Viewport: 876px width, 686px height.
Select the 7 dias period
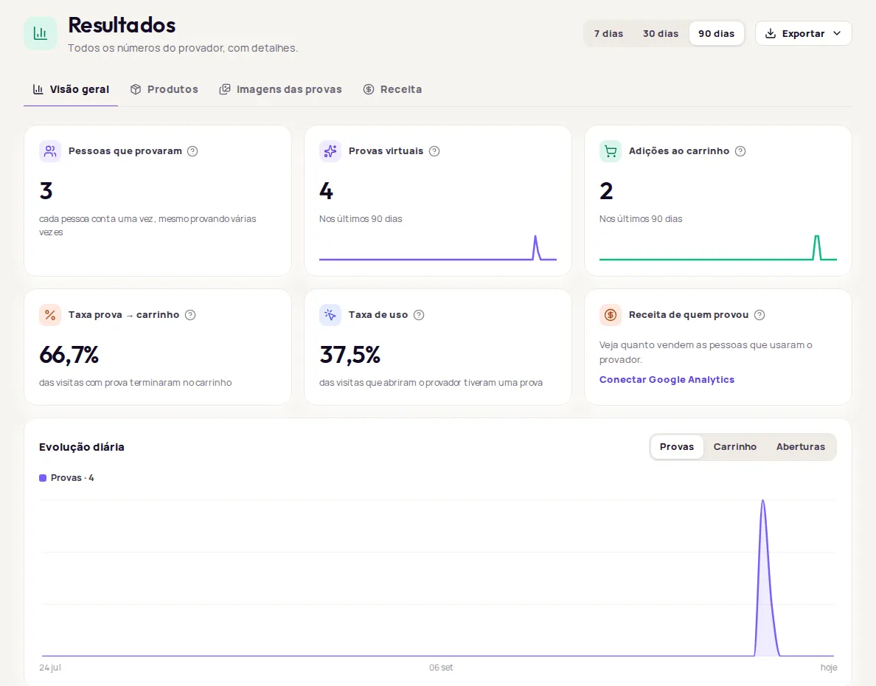(608, 33)
